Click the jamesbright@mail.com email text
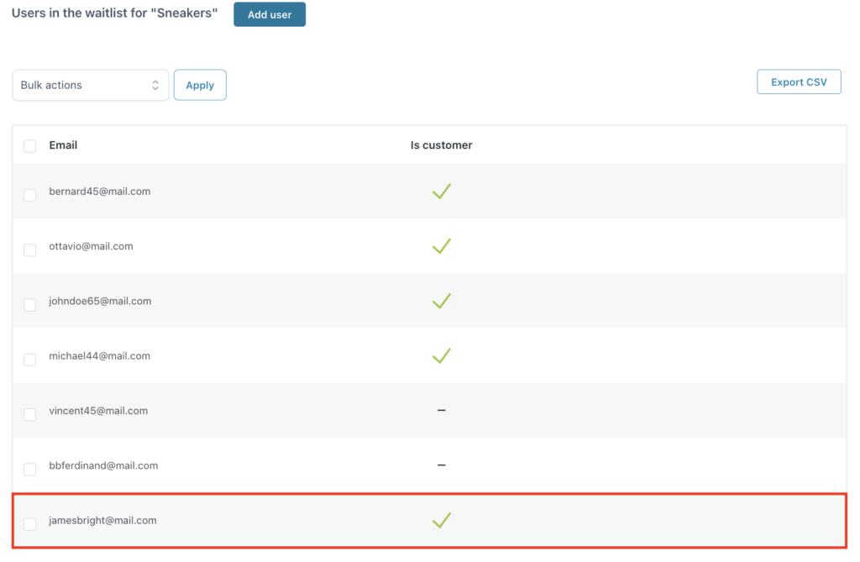 pos(102,520)
